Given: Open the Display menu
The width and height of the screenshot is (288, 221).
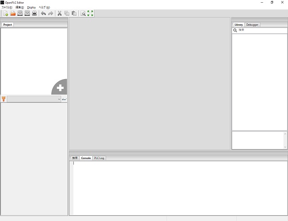Looking at the screenshot, I should 31,7.
